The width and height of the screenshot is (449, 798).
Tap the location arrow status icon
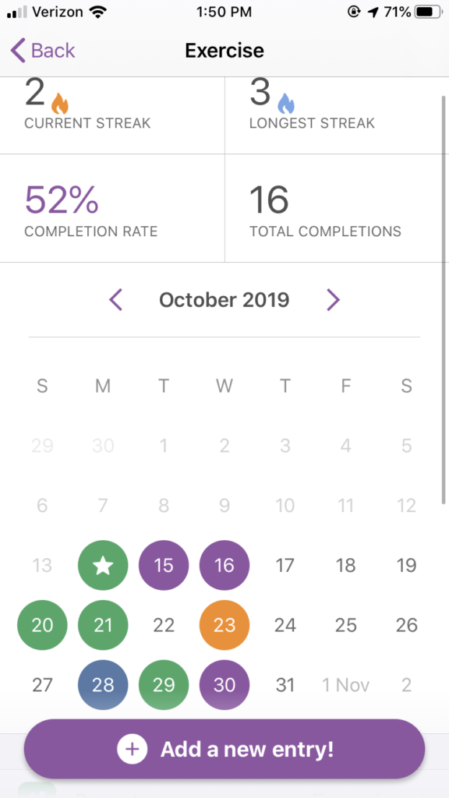point(374,12)
